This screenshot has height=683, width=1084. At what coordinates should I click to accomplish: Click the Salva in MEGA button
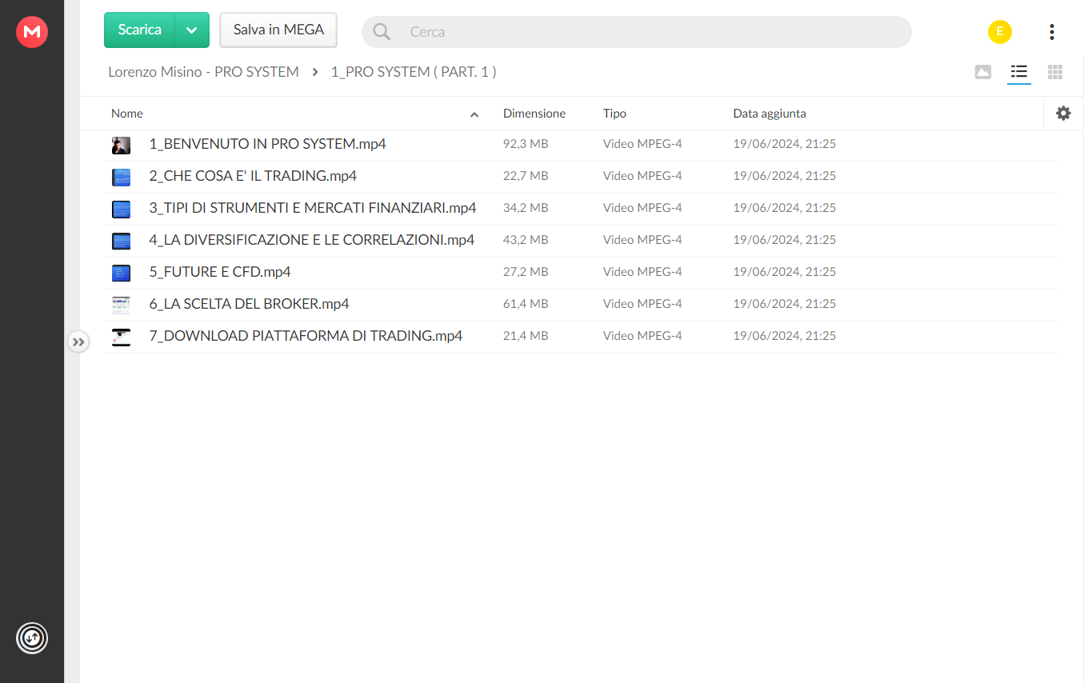pyautogui.click(x=278, y=30)
